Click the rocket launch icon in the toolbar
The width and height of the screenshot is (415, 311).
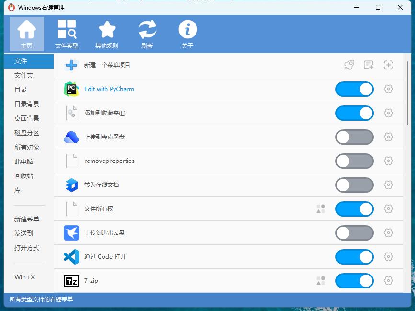(x=348, y=65)
